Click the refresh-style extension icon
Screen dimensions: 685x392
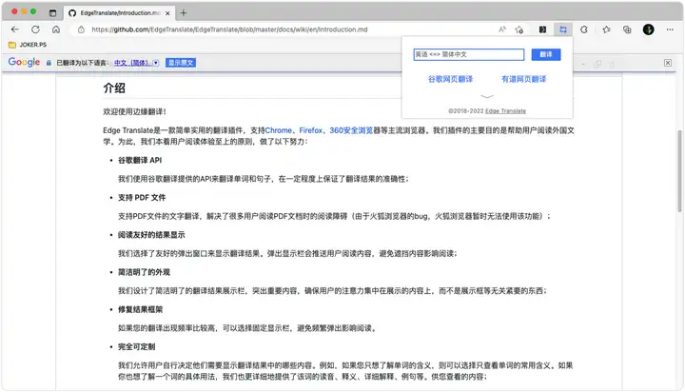583,29
